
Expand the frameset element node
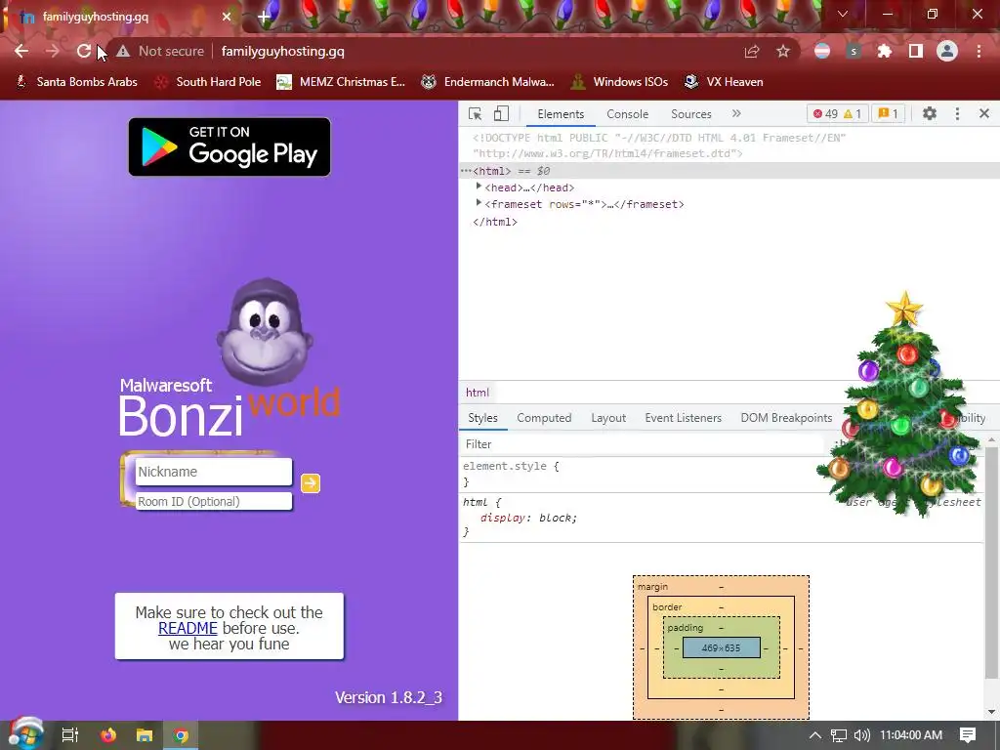(x=479, y=203)
